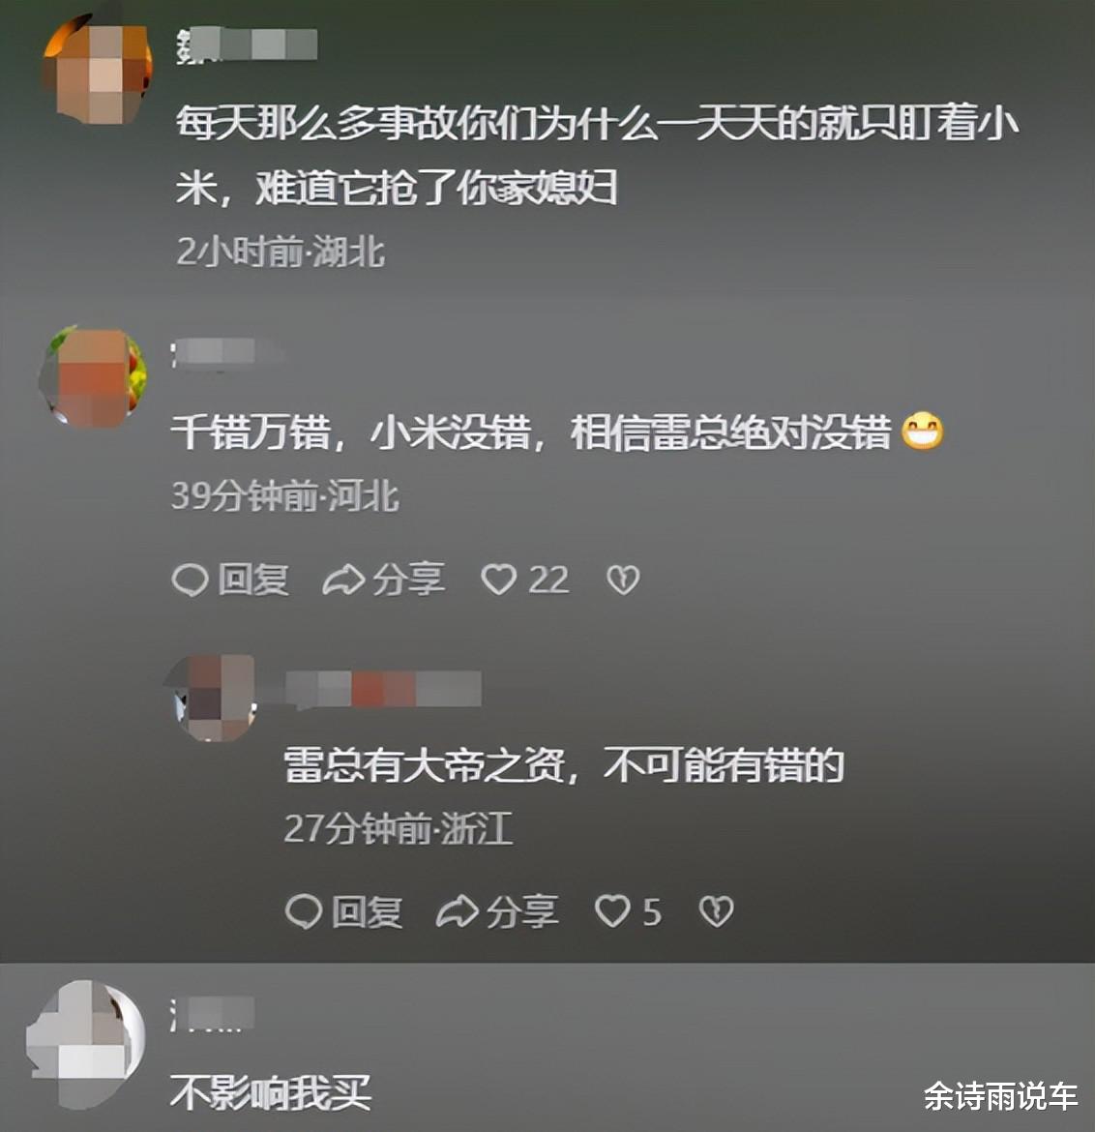This screenshot has width=1095, height=1132.
Task: Open avatar of the 不影响我买 commenter
Action: click(x=86, y=1044)
